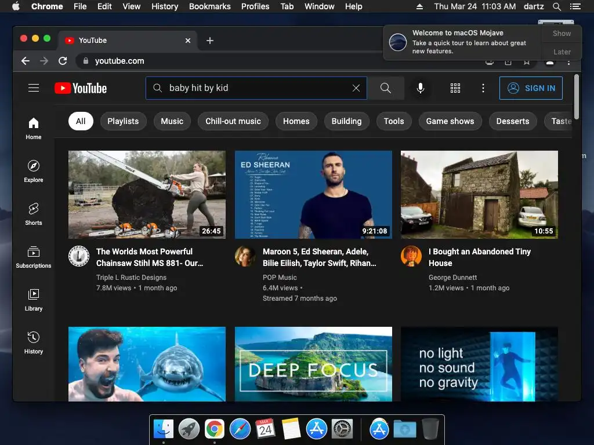Reload the page with the refresh icon
Viewport: 594px width, 445px height.
pos(63,61)
